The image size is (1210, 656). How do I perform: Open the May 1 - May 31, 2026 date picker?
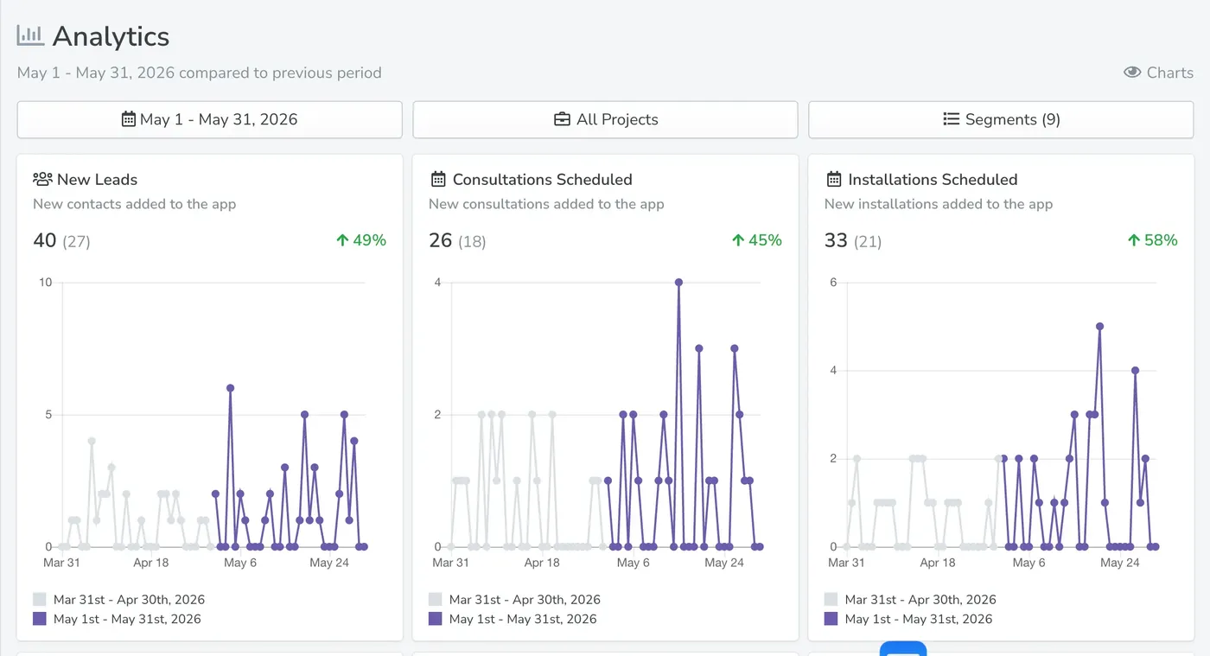click(210, 119)
